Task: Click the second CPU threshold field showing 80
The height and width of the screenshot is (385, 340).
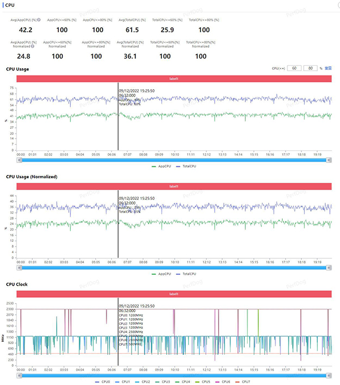Action: click(x=310, y=68)
